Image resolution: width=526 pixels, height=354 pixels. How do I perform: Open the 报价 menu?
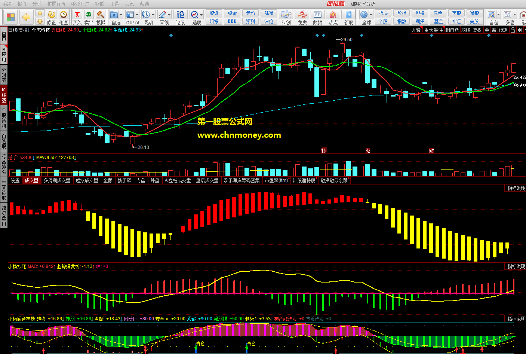[x=22, y=4]
